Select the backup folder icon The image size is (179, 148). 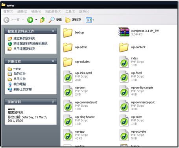(x=68, y=33)
